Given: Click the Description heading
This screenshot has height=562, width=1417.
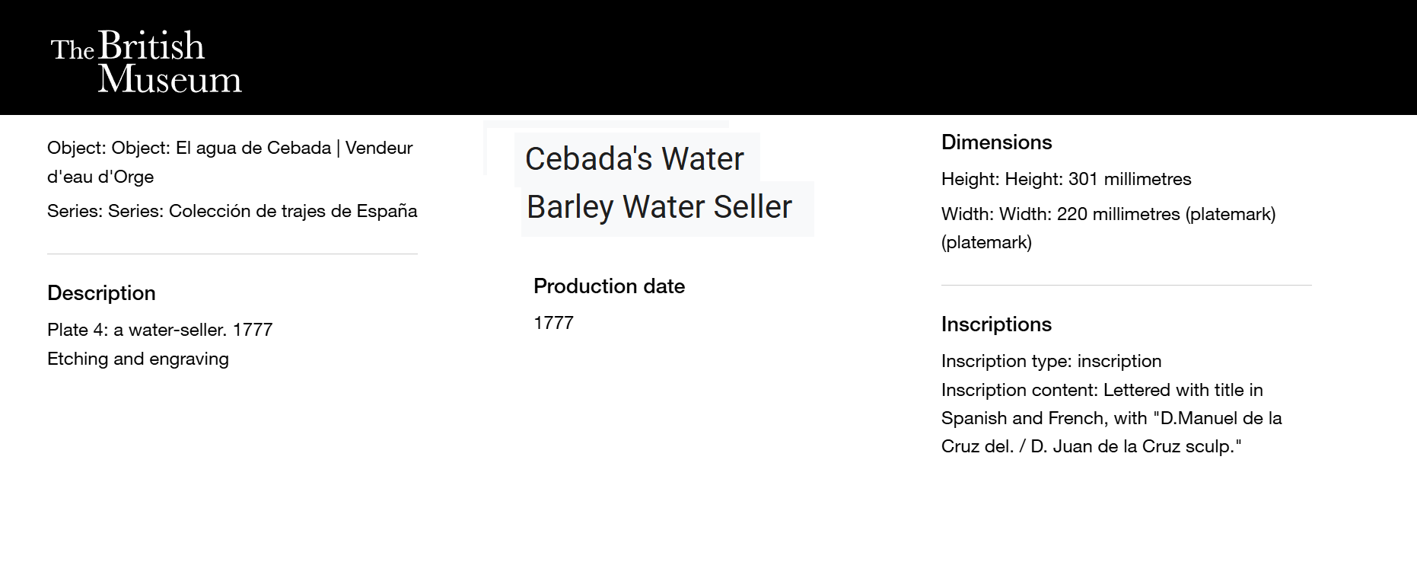Looking at the screenshot, I should pyautogui.click(x=101, y=293).
